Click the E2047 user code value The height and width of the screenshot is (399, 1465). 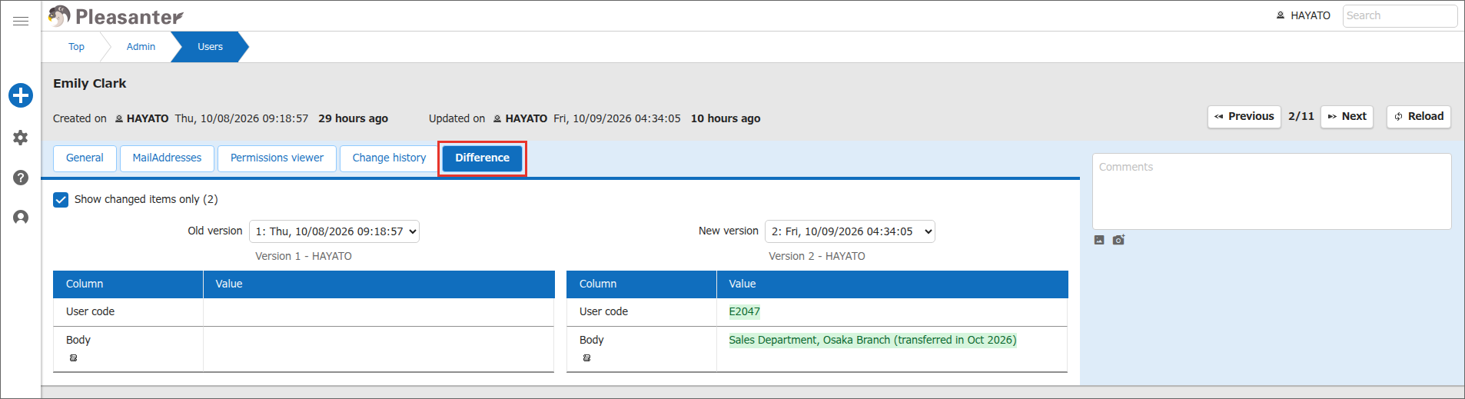click(744, 312)
